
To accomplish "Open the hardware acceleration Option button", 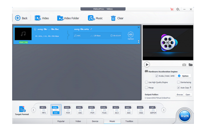I will 184,76.
